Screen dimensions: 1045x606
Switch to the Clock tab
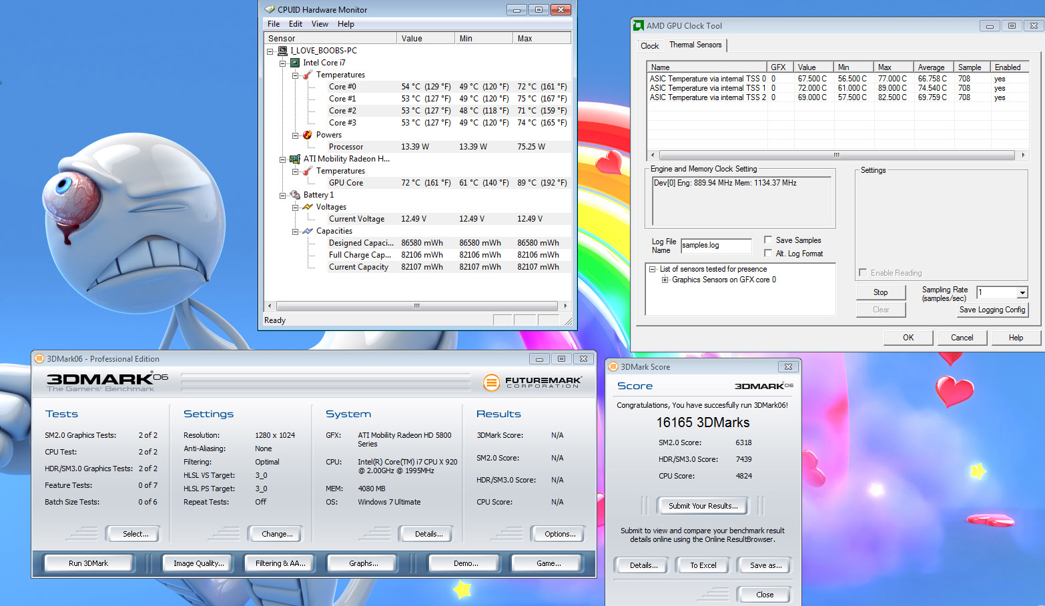(x=649, y=46)
